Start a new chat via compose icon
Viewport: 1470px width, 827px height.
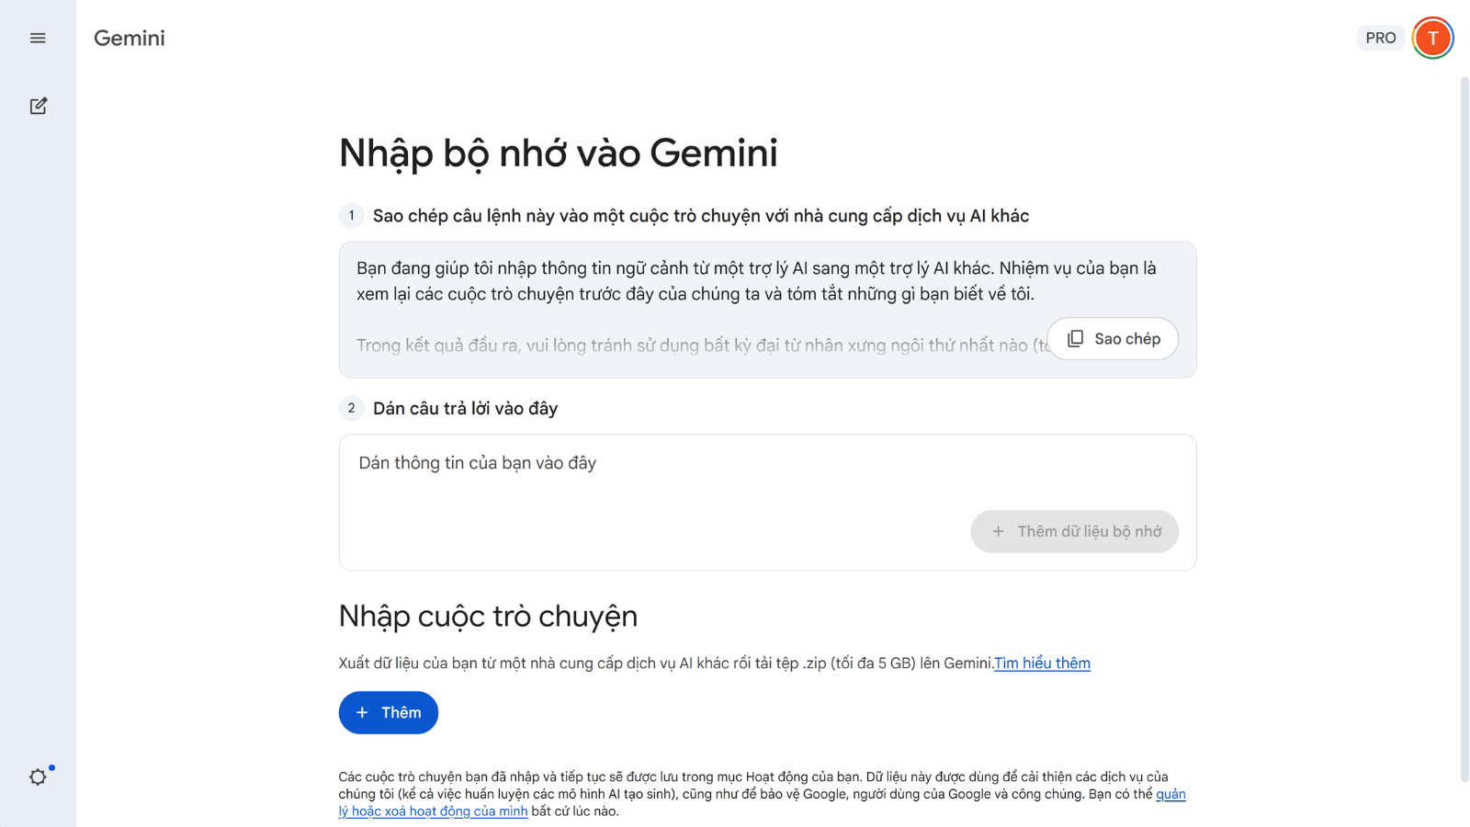click(38, 106)
